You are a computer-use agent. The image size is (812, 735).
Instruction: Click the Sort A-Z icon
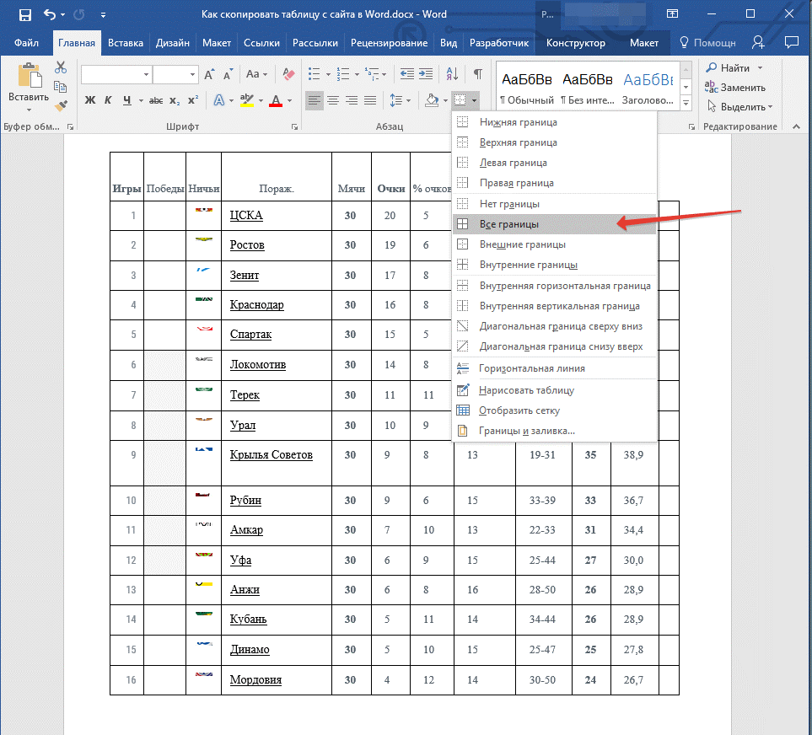click(452, 75)
